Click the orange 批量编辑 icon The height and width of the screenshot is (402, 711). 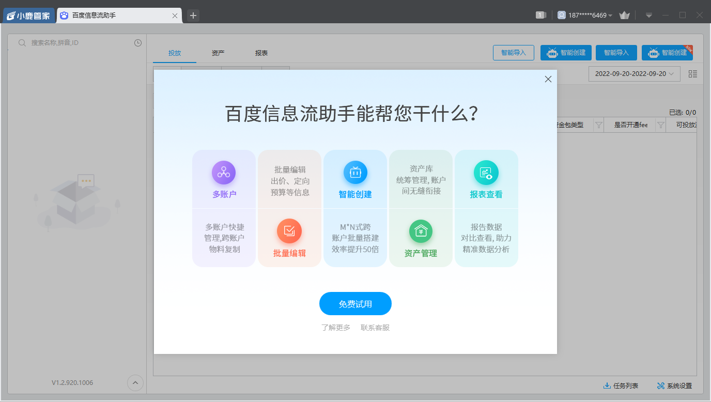289,231
